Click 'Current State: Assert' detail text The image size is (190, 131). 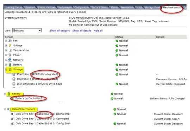point(167,119)
